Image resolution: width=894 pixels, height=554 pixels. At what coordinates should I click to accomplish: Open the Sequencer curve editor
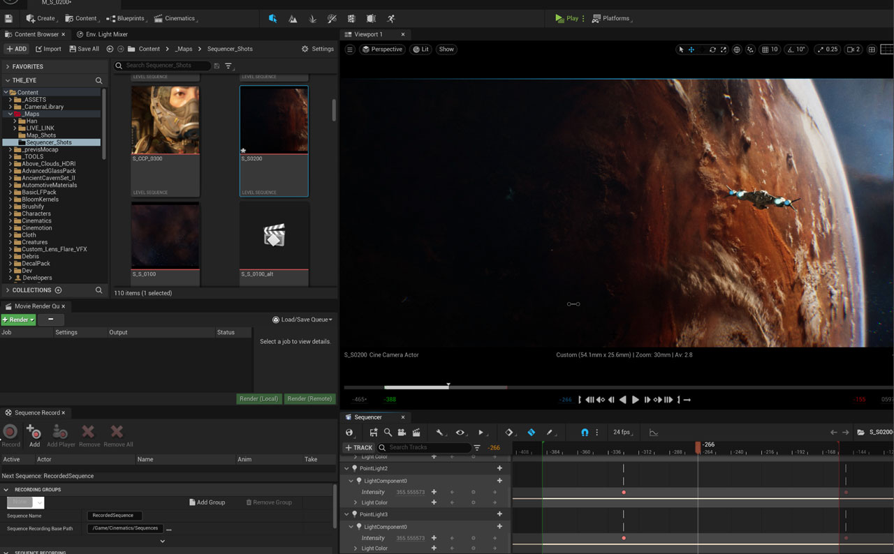pos(654,433)
